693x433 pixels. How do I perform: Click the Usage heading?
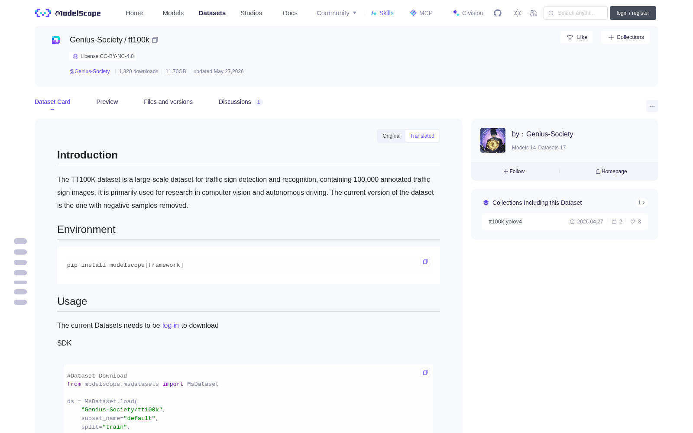pos(72,301)
